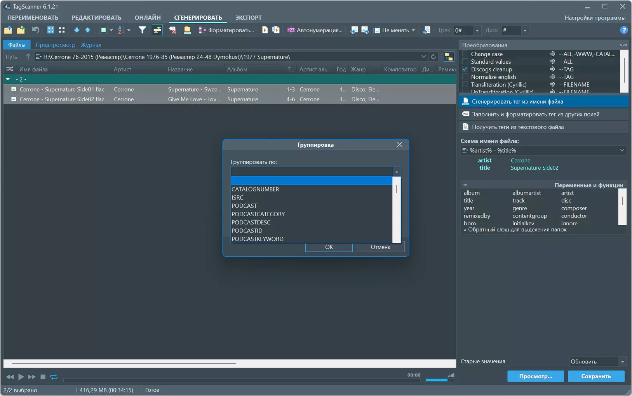The height and width of the screenshot is (396, 632).
Task: Switch to the ЭКСПОРТ tab
Action: click(x=248, y=17)
